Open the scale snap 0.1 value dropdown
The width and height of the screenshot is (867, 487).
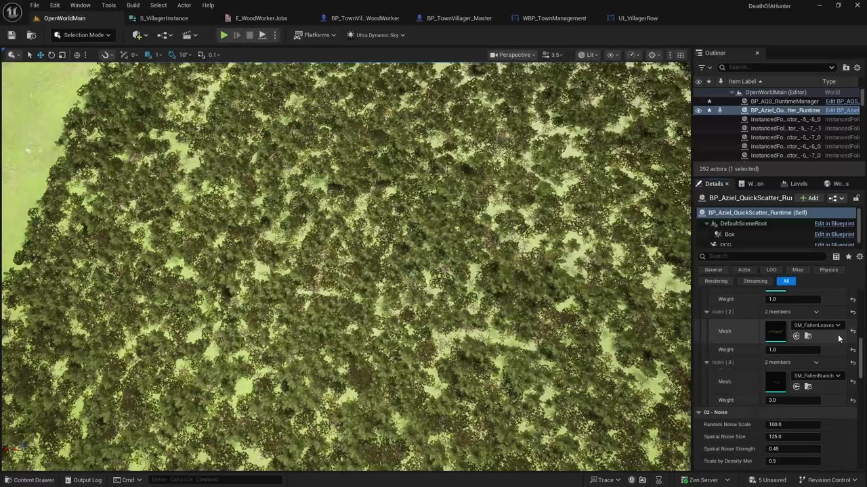pyautogui.click(x=214, y=55)
